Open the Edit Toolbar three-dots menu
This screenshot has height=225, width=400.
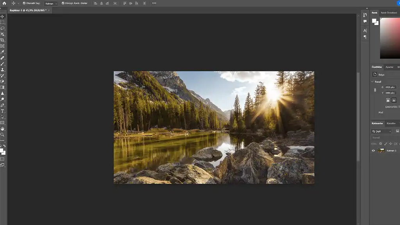pos(2,141)
